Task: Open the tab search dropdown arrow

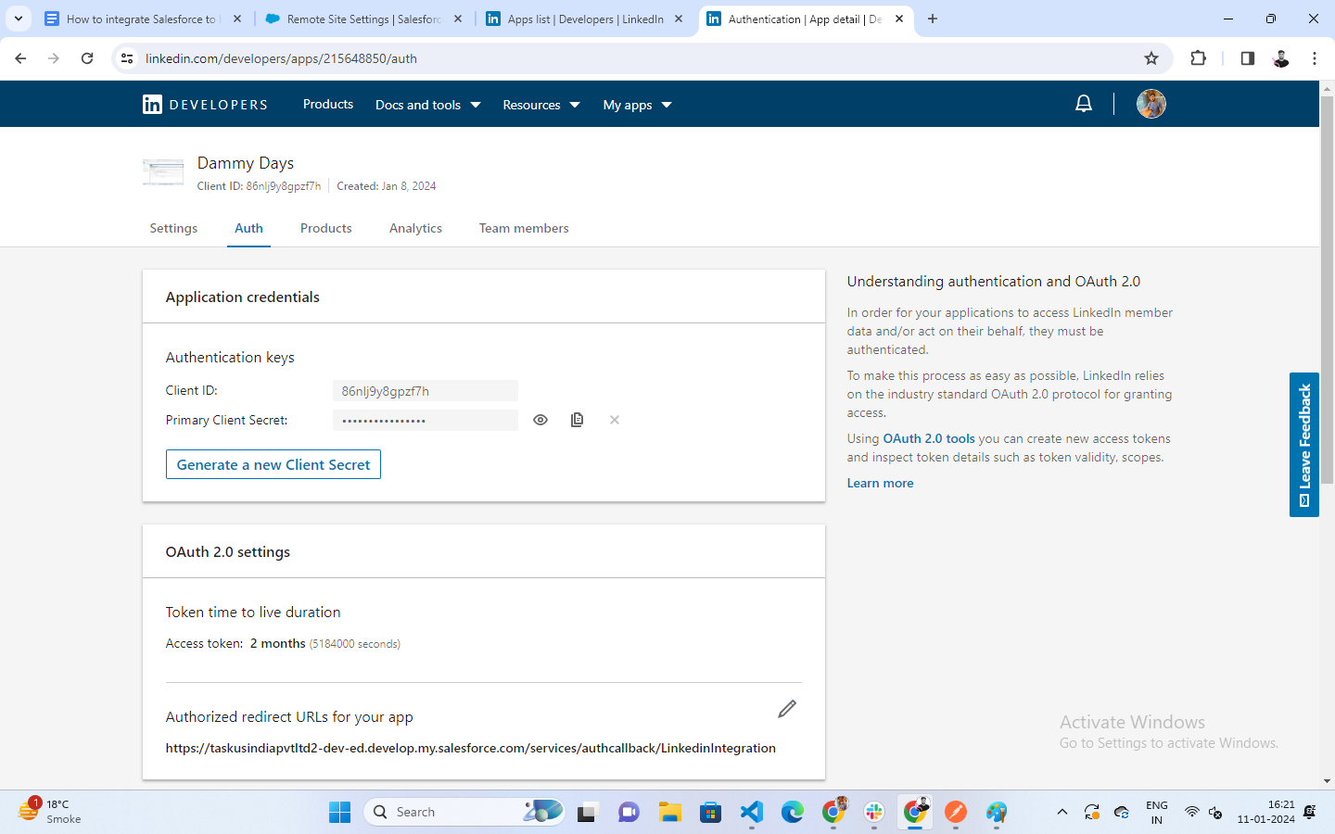Action: pyautogui.click(x=19, y=19)
